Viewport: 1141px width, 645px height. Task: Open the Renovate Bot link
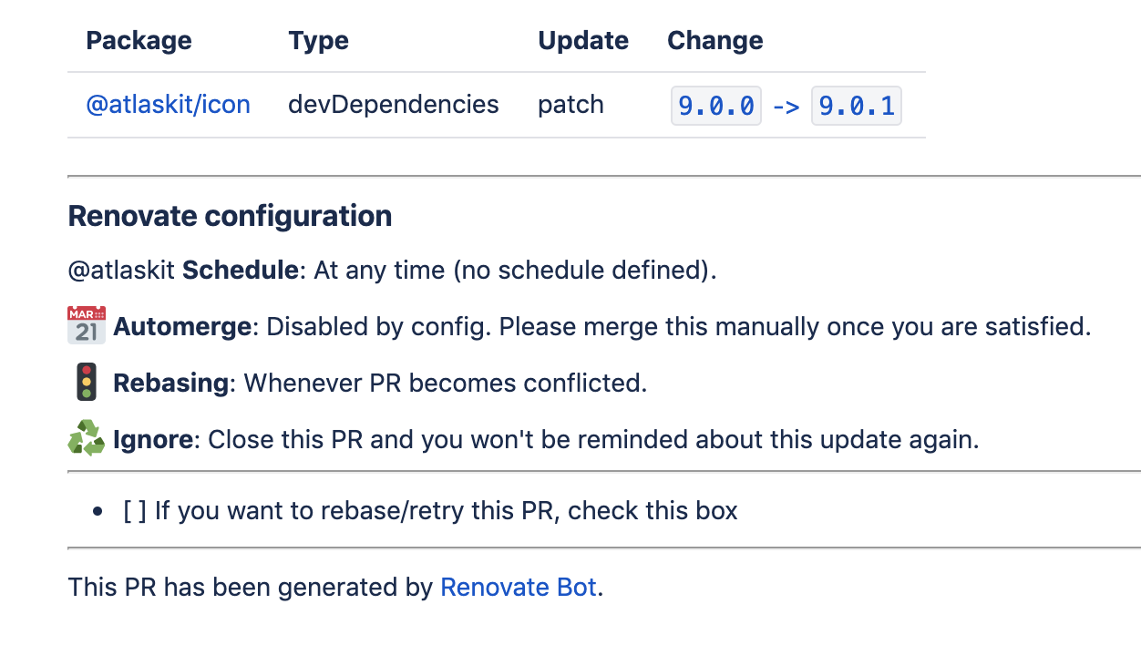519,588
